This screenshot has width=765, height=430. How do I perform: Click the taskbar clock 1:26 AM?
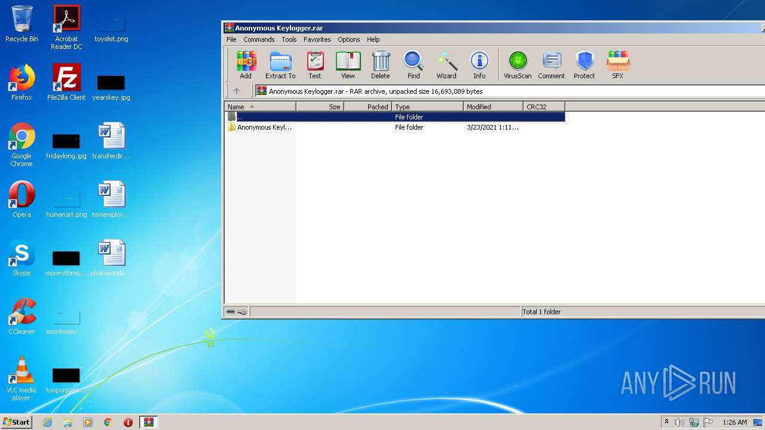click(735, 422)
